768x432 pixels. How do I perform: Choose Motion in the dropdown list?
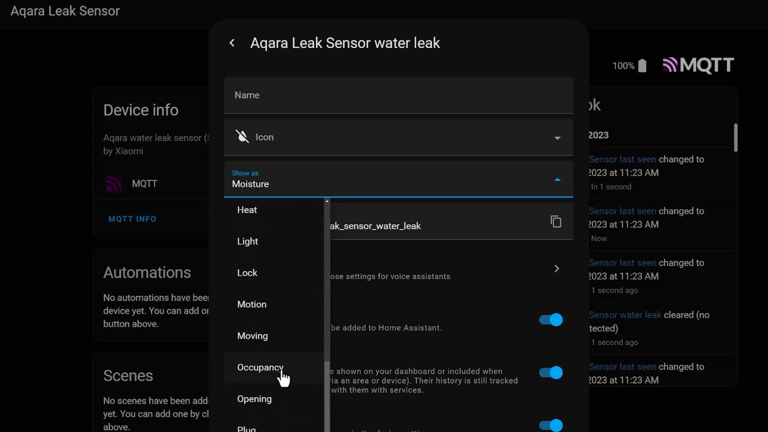click(x=252, y=304)
